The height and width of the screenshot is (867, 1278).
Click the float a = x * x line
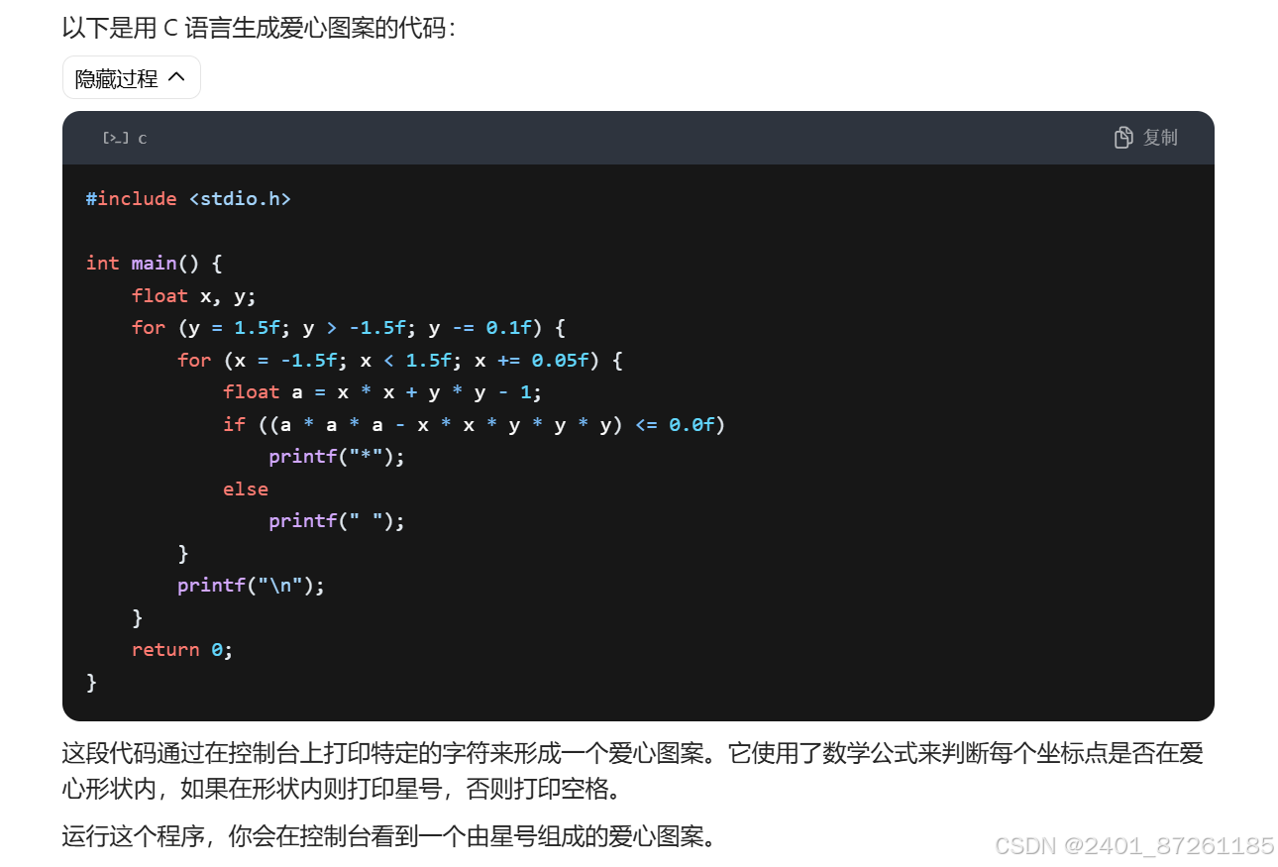[x=383, y=391]
